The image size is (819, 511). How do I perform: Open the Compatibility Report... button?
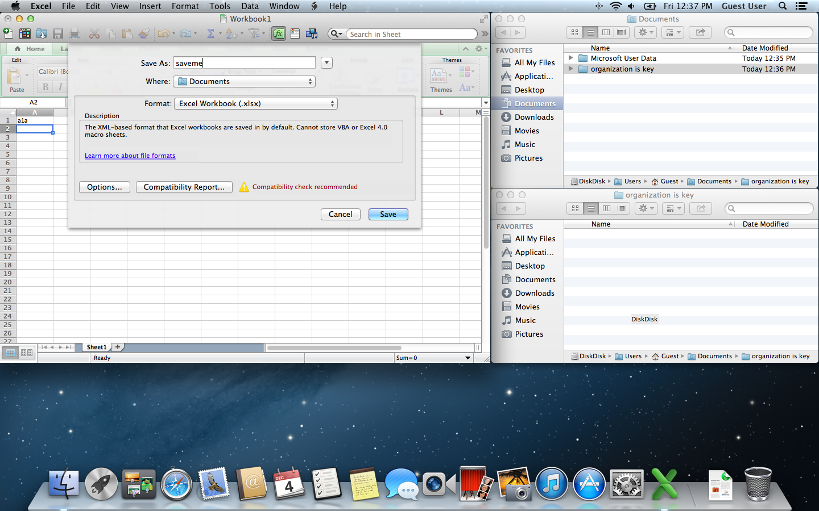coord(184,187)
